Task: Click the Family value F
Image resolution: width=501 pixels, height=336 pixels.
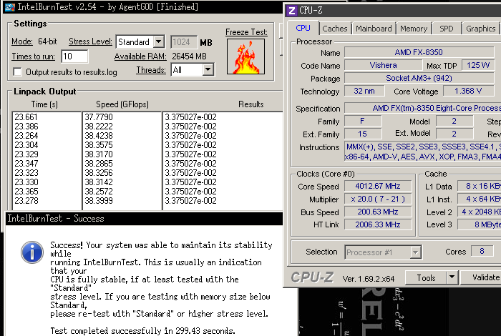Action: tap(362, 121)
